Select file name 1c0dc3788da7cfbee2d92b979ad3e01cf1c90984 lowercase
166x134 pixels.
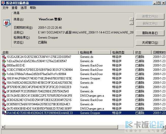coord(36,74)
